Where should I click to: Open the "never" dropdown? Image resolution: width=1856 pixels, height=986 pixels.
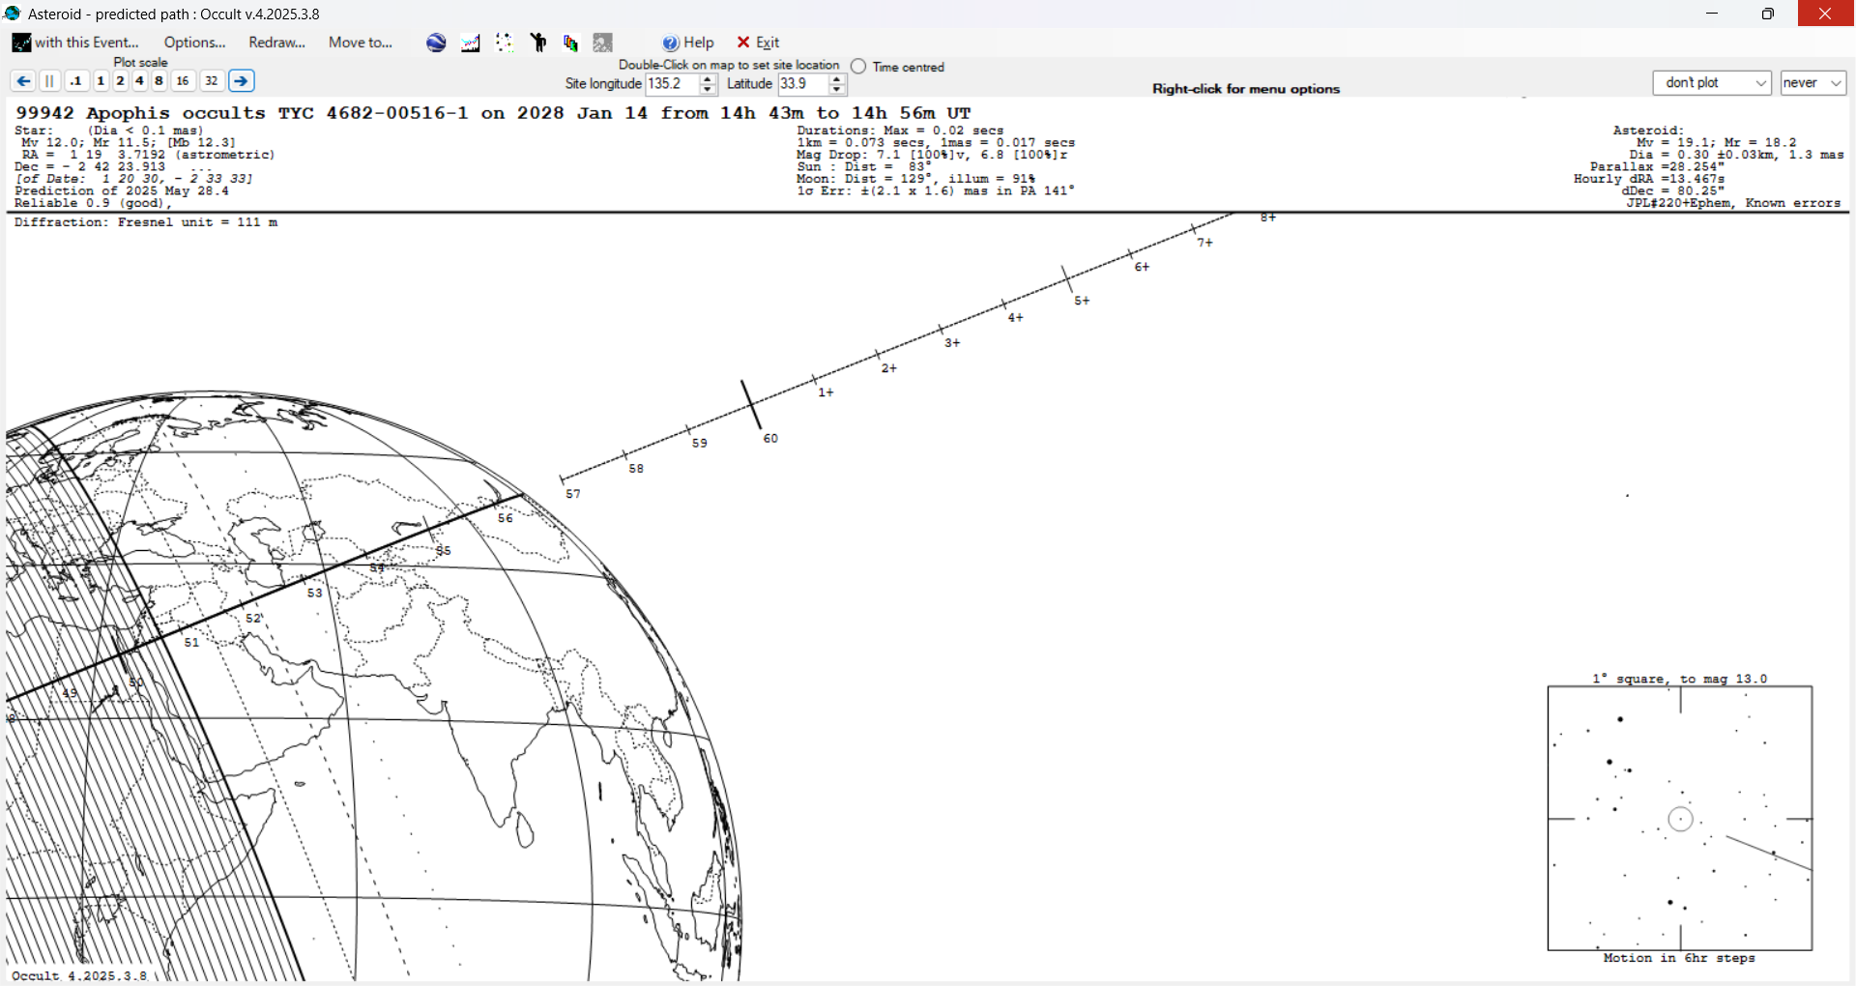click(x=1813, y=83)
